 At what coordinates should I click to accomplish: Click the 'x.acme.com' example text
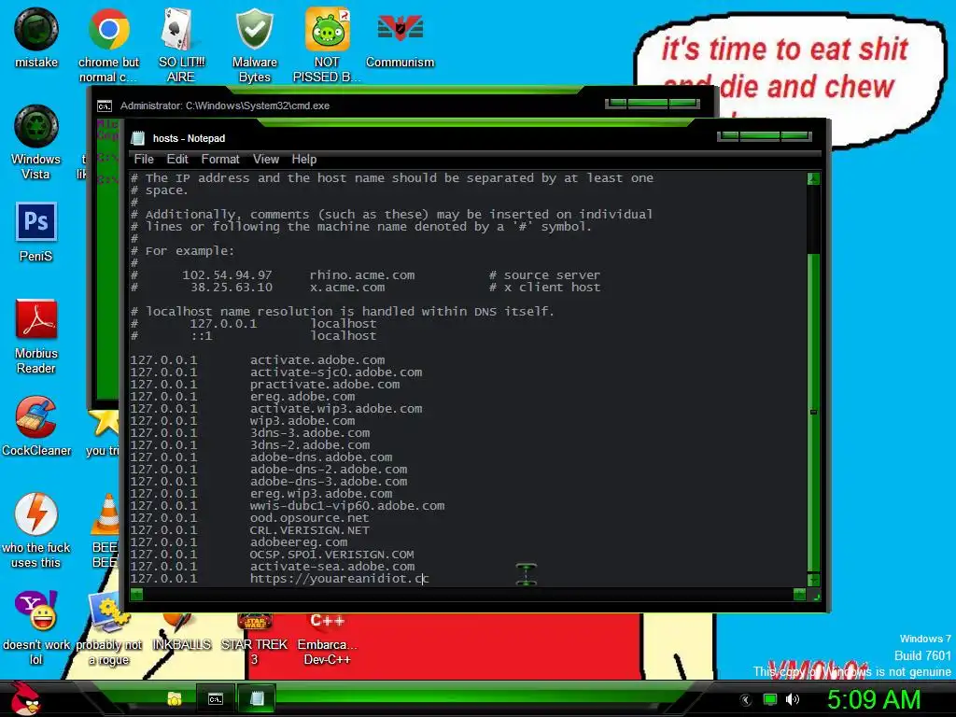pyautogui.click(x=347, y=288)
